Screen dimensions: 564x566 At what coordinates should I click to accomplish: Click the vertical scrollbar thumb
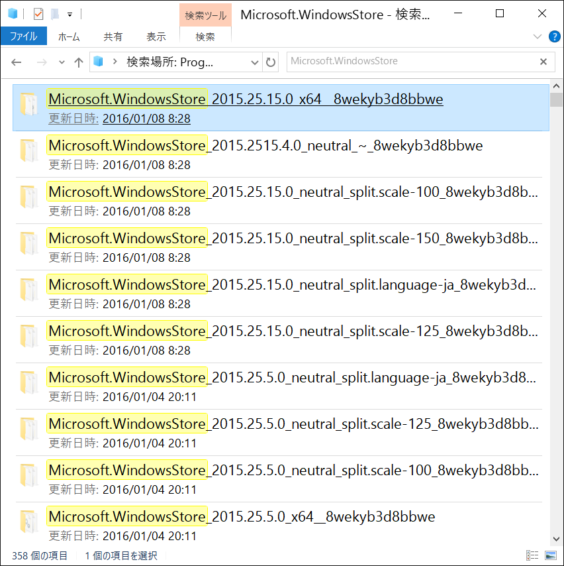point(556,99)
